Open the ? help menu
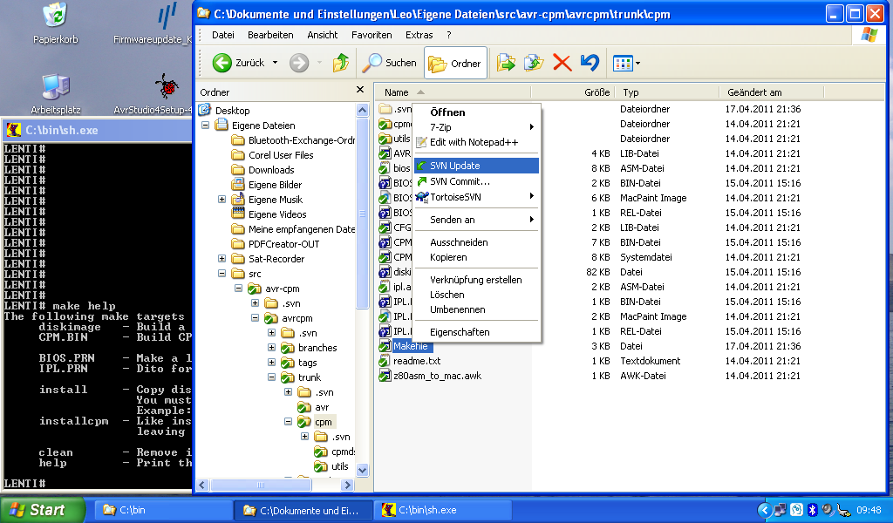 coord(449,35)
